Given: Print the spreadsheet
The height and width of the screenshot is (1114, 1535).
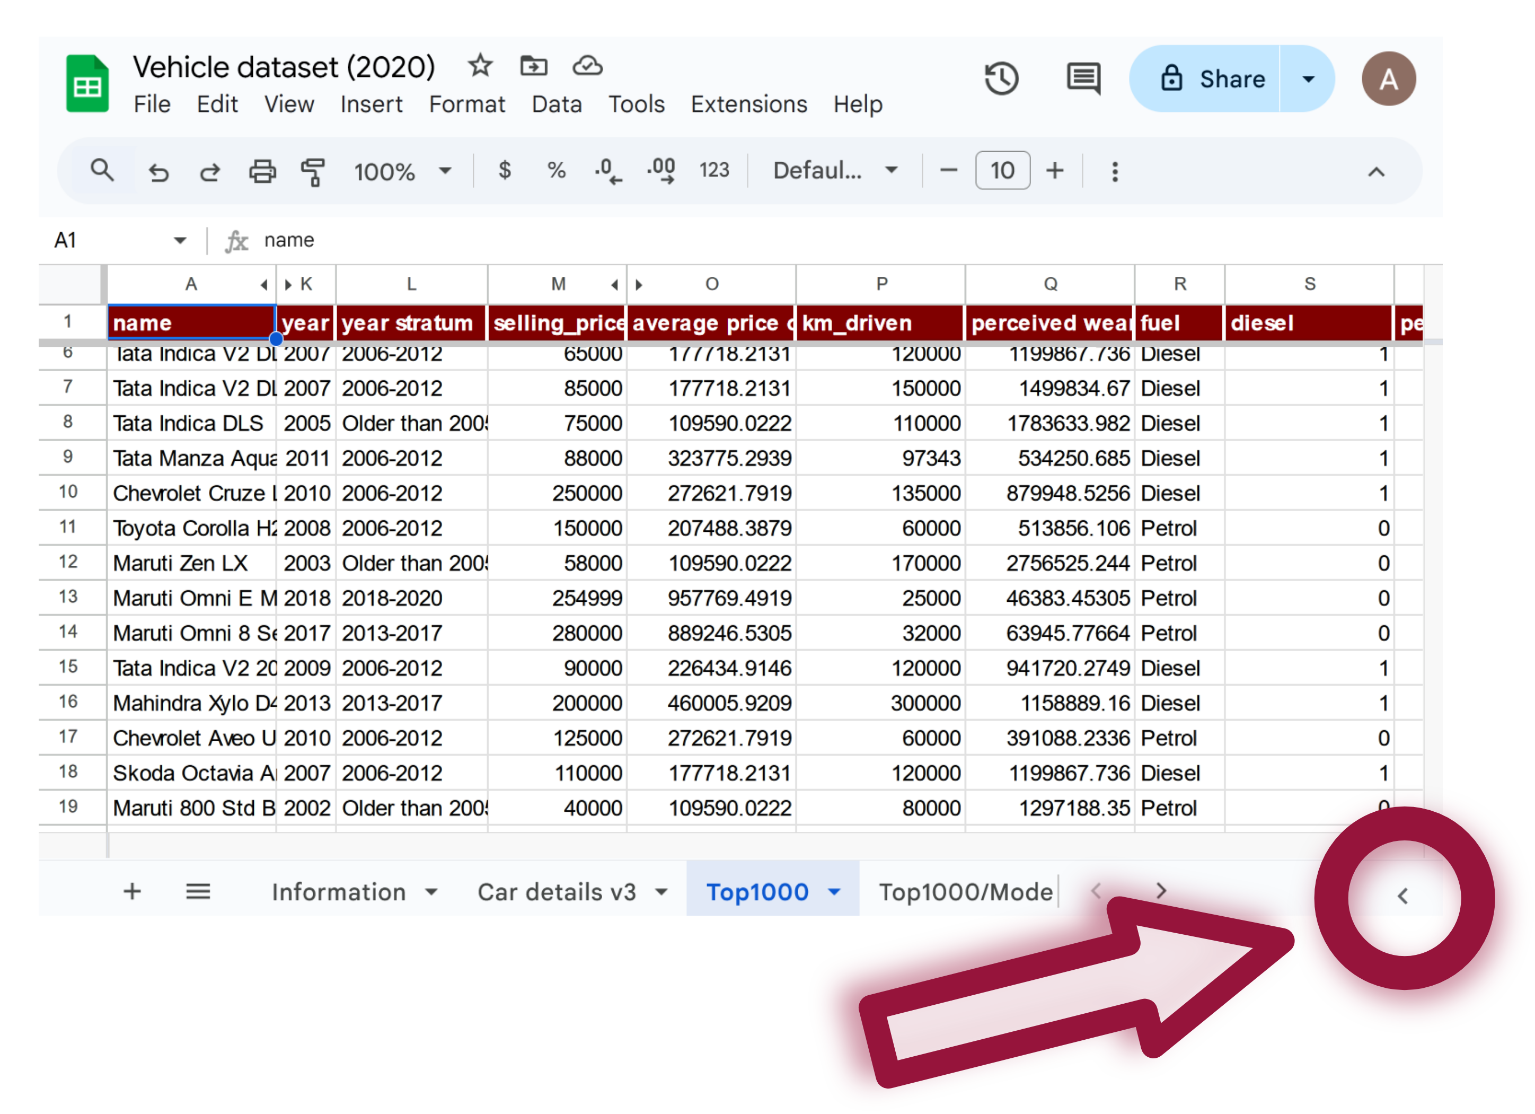Looking at the screenshot, I should (262, 171).
